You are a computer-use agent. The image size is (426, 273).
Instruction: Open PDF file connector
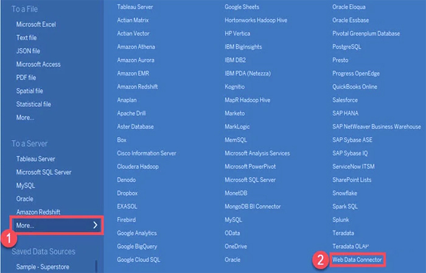[x=26, y=78]
